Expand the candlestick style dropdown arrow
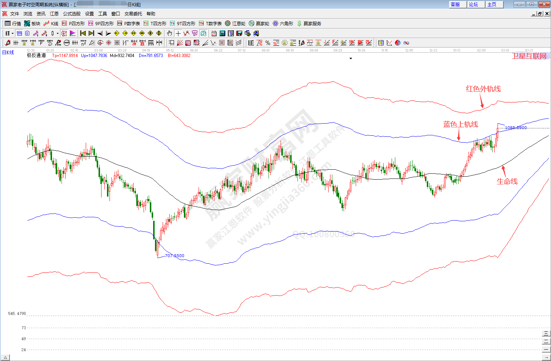The image size is (551, 361). (58, 33)
